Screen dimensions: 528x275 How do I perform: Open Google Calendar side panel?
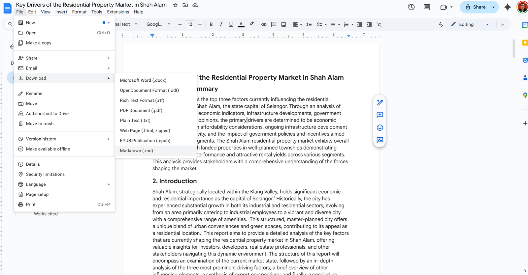pos(525,25)
